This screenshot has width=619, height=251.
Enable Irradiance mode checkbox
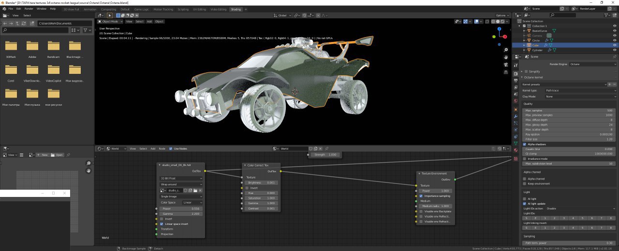coord(525,158)
